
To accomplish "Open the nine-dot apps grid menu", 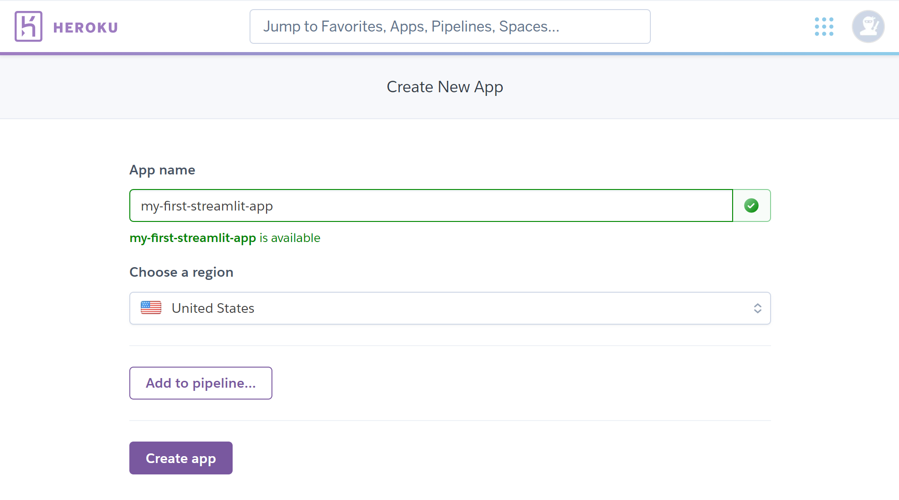I will coord(824,26).
